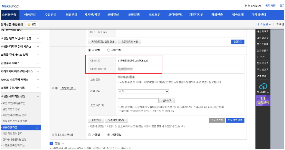Expand PAYCO 바로구매 서비스 menu

[x=38, y=80]
